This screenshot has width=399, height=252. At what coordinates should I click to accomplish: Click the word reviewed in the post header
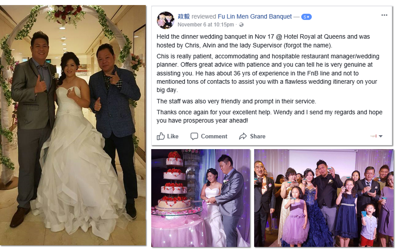click(x=204, y=16)
